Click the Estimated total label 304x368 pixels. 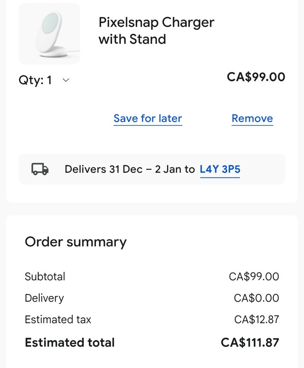(x=69, y=342)
